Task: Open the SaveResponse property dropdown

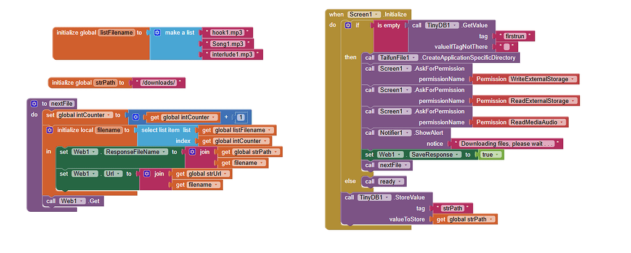Action: pos(458,155)
